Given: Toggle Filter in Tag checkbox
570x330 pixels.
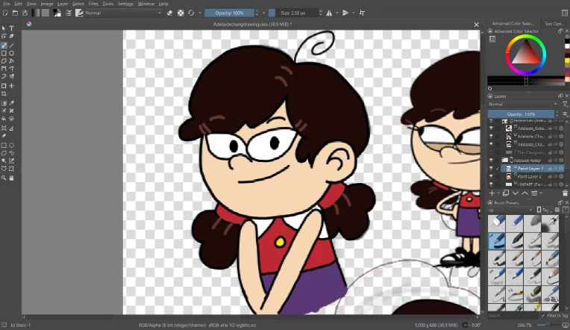Looking at the screenshot, I should click(x=543, y=316).
